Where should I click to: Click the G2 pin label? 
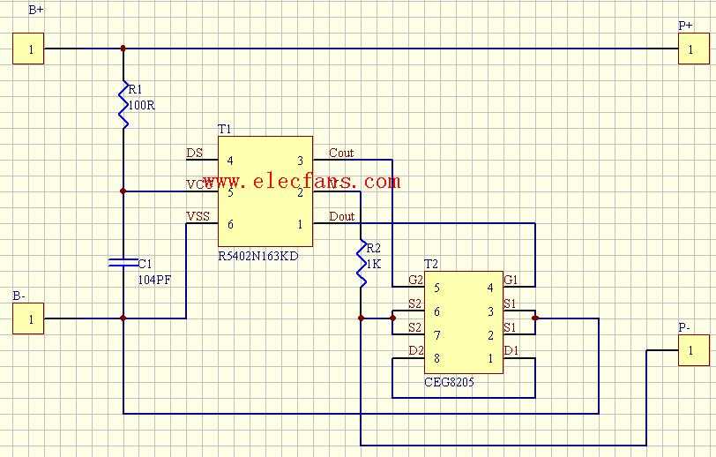[x=415, y=280]
